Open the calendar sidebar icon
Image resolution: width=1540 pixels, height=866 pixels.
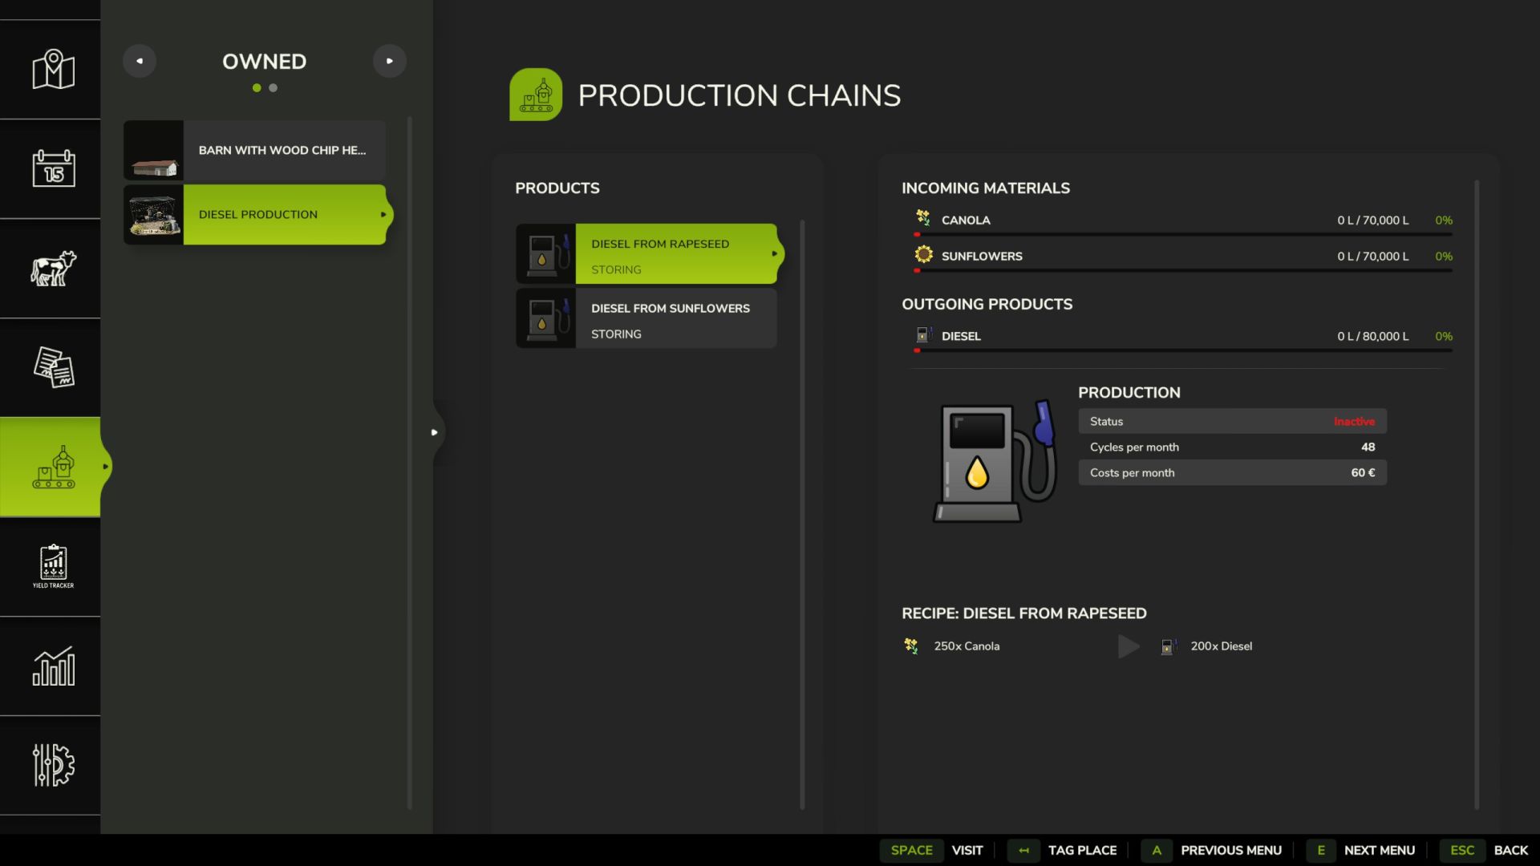click(x=53, y=168)
